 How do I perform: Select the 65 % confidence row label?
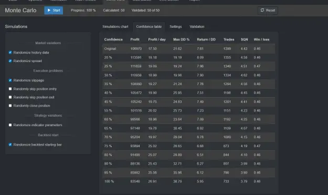tap(108, 128)
